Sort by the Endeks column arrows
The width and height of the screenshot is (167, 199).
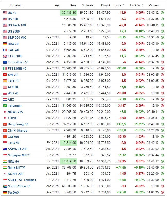click(x=23, y=5)
